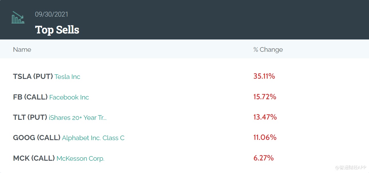Click the declining bar chart icon
Screen dimensions: 369x173
pos(18,17)
